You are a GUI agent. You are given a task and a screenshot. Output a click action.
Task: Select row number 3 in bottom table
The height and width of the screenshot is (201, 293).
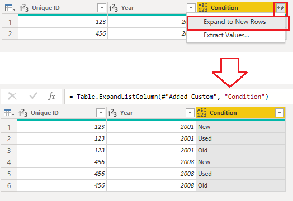click(x=9, y=150)
